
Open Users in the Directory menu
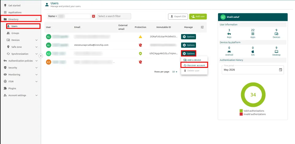[23, 26]
